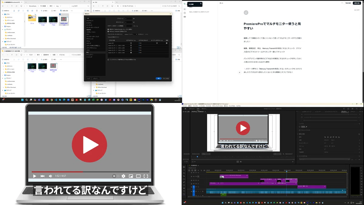Image resolution: width=364 pixels, height=205 pixels.
Task: Tick video stream for Adobe モニター 3
Action: click(x=131, y=50)
